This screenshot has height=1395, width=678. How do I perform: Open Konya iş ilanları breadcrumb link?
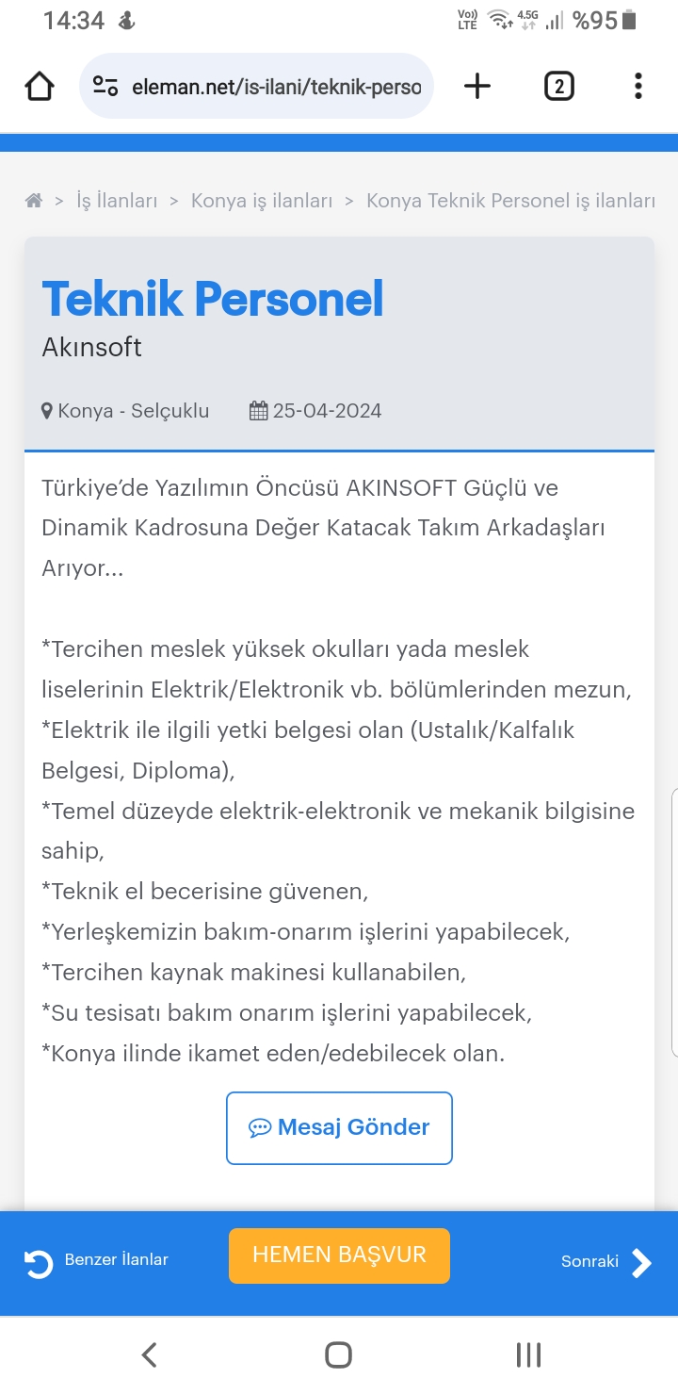coord(262,201)
